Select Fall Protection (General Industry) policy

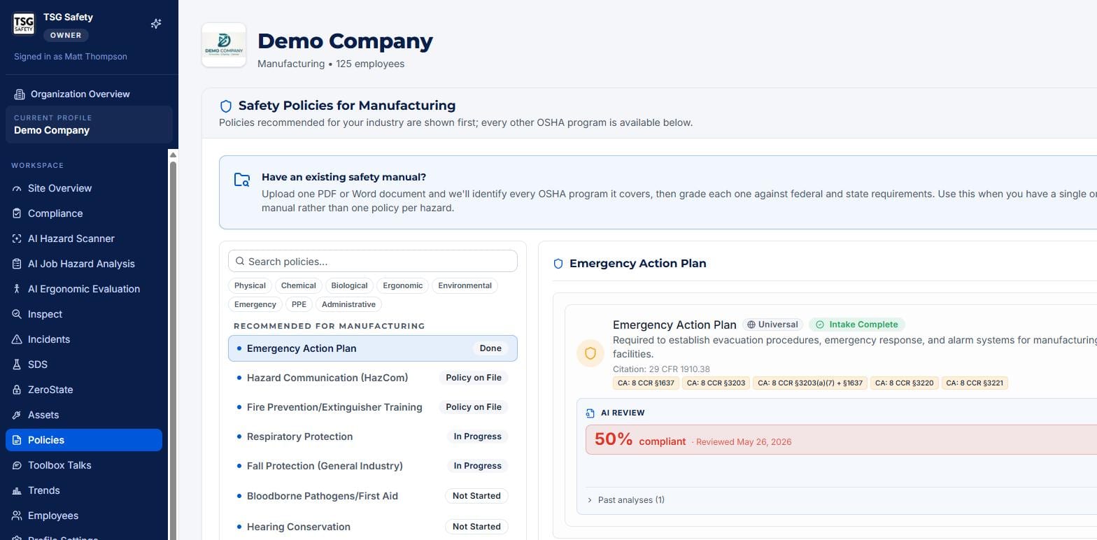tap(373, 466)
